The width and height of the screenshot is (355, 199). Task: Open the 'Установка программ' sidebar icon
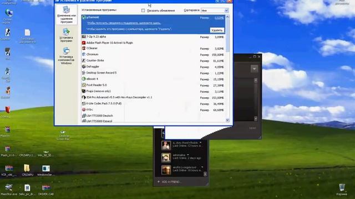(x=66, y=32)
